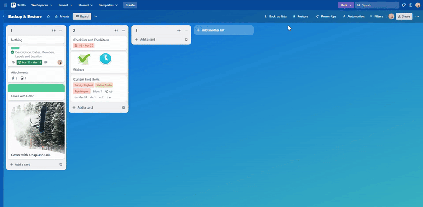The image size is (423, 207).
Task: Open Filters panel
Action: click(376, 17)
